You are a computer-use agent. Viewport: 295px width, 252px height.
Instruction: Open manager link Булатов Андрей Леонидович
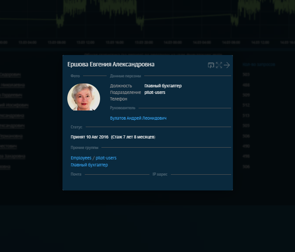coord(138,118)
